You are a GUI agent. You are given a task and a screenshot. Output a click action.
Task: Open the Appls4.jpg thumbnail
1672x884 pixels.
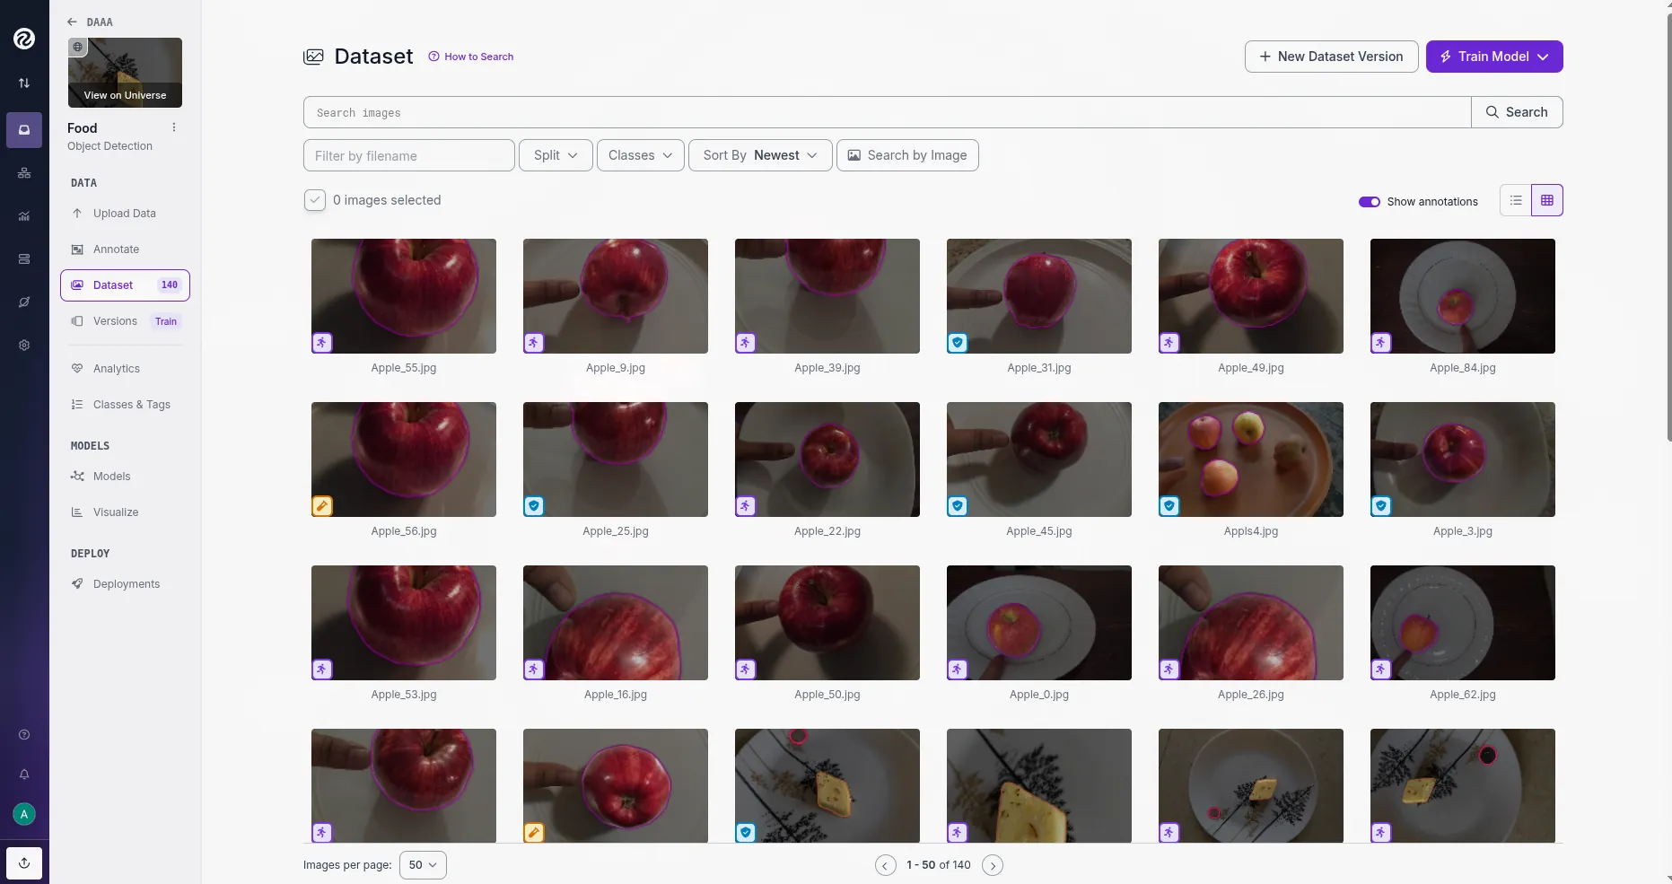(x=1250, y=460)
